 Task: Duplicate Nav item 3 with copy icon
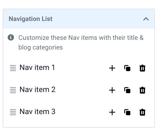[x=127, y=112]
